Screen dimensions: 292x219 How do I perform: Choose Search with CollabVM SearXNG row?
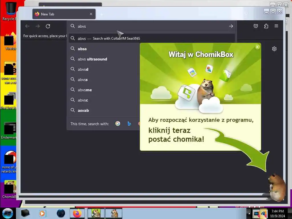(x=152, y=38)
